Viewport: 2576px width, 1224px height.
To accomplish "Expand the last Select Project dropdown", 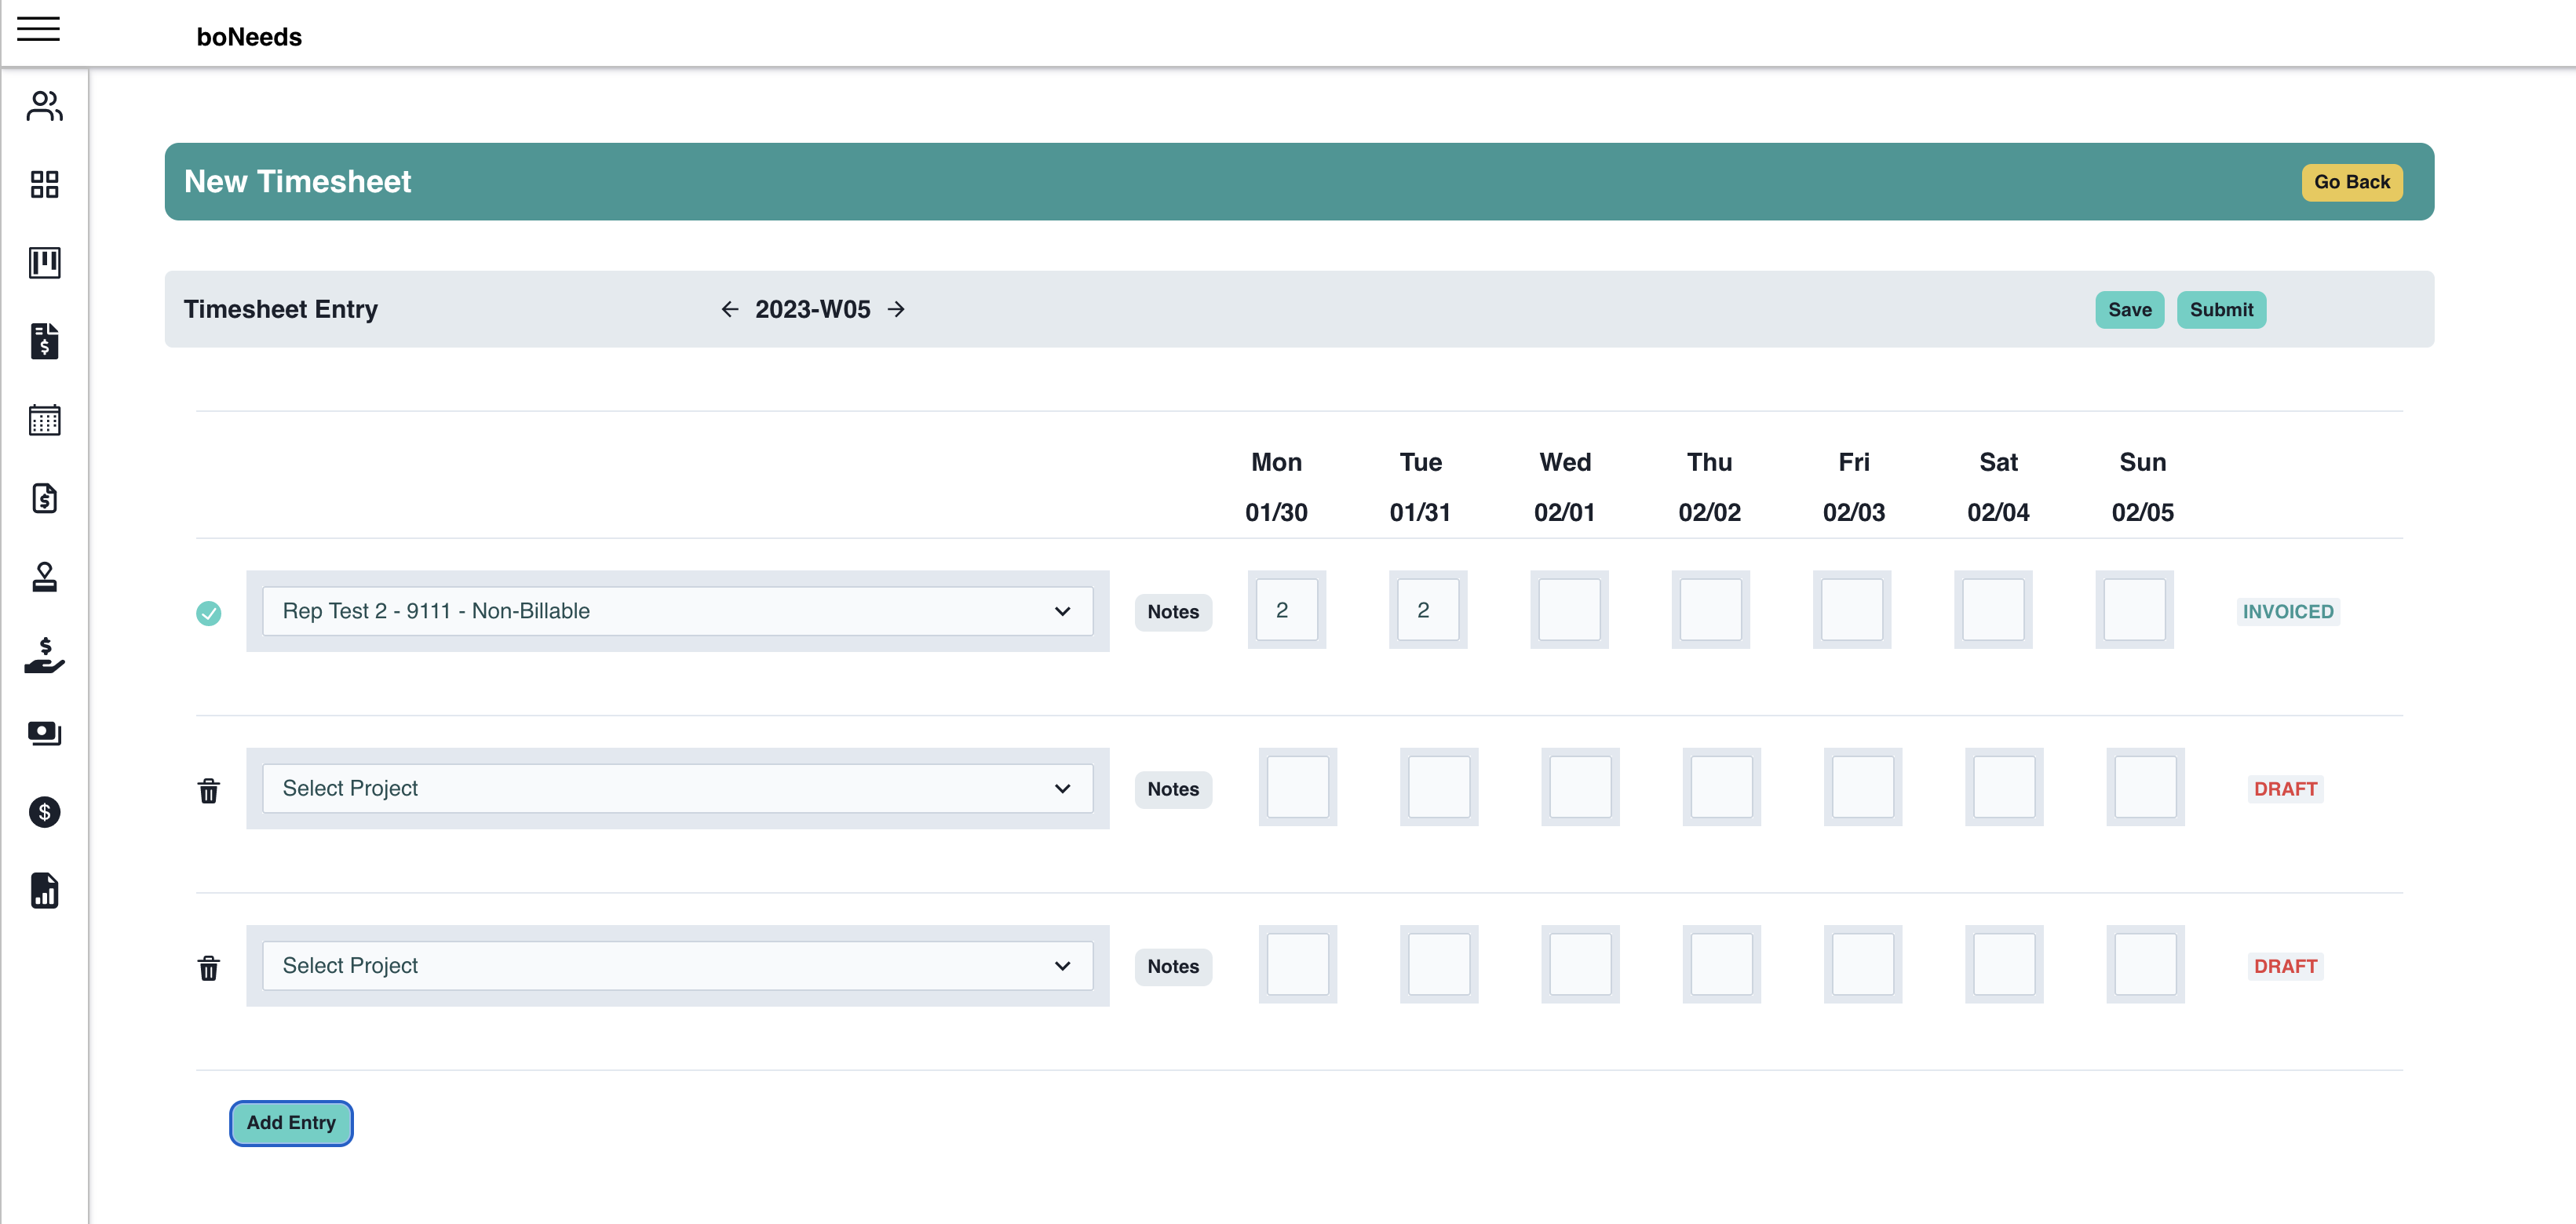I will click(x=678, y=965).
